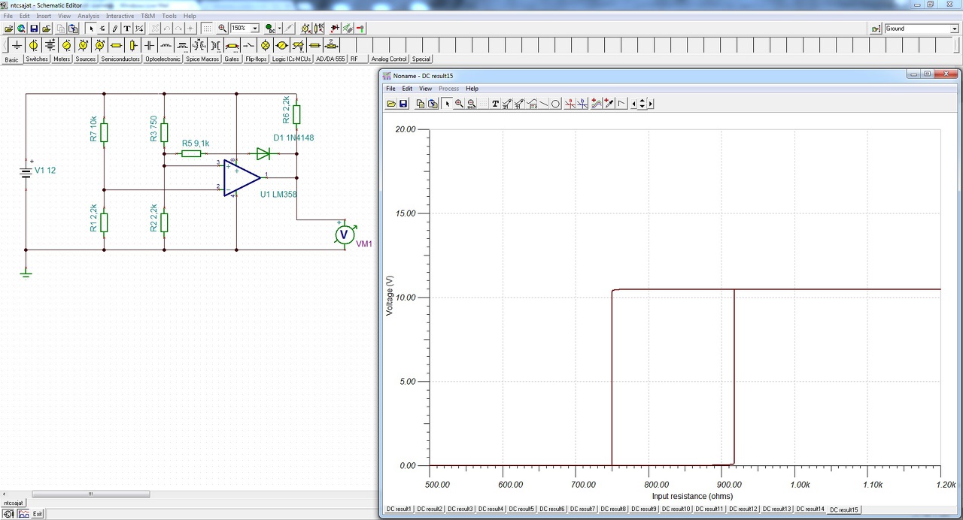This screenshot has width=963, height=520.
Task: Select the text tool in Schematic Editor toolbar
Action: point(127,29)
